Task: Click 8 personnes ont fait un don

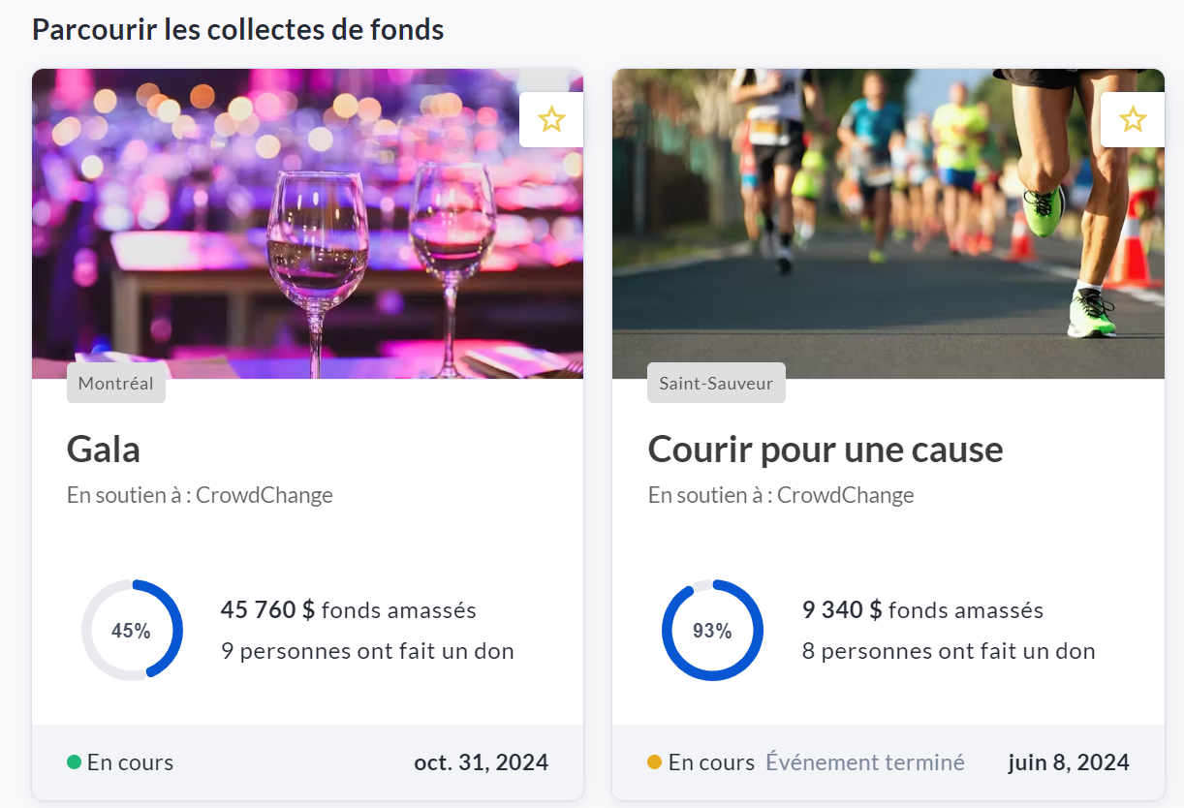Action: pyautogui.click(x=949, y=651)
